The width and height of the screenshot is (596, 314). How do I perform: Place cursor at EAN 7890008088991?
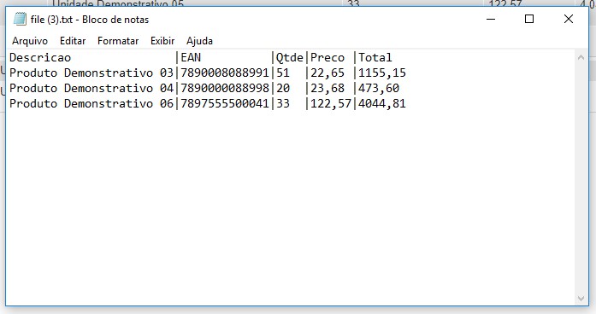(225, 73)
